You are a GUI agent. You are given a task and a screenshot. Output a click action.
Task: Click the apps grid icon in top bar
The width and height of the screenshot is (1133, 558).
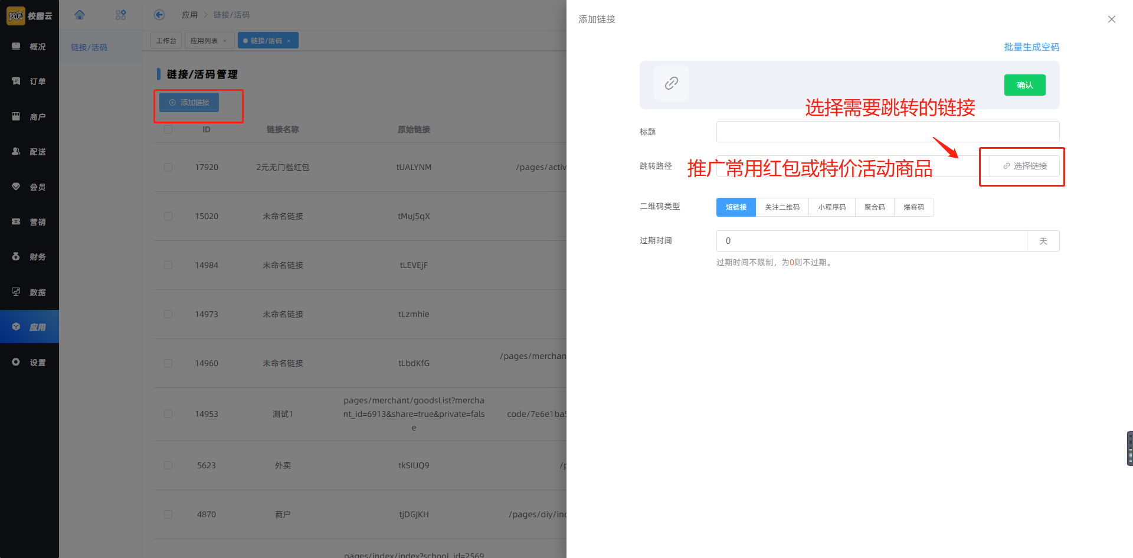(121, 15)
